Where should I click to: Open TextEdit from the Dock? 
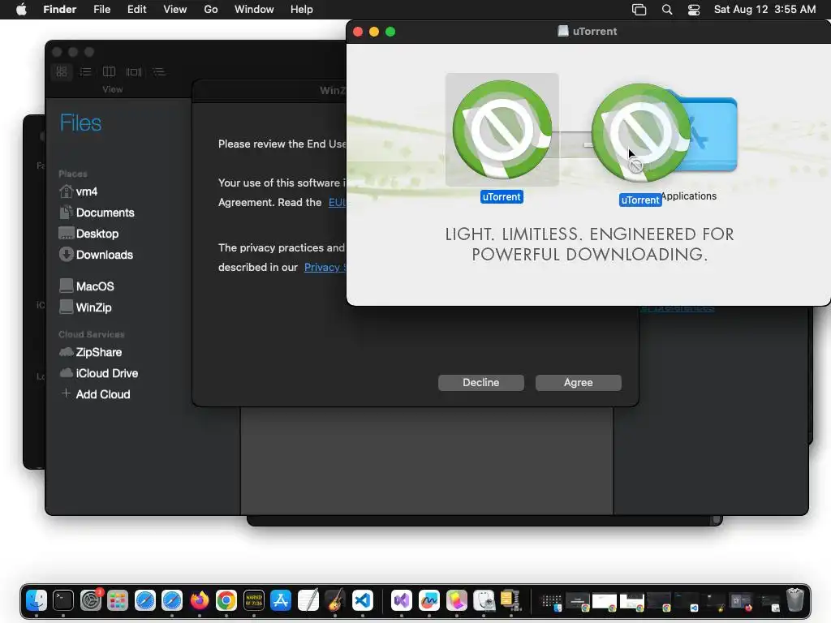coord(308,600)
